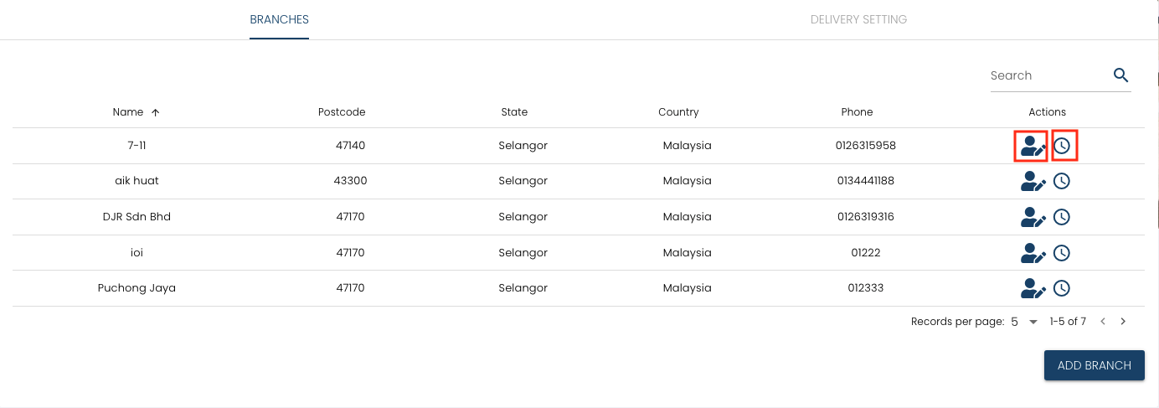Sort by the Postcode column header
1159x408 pixels.
point(342,112)
